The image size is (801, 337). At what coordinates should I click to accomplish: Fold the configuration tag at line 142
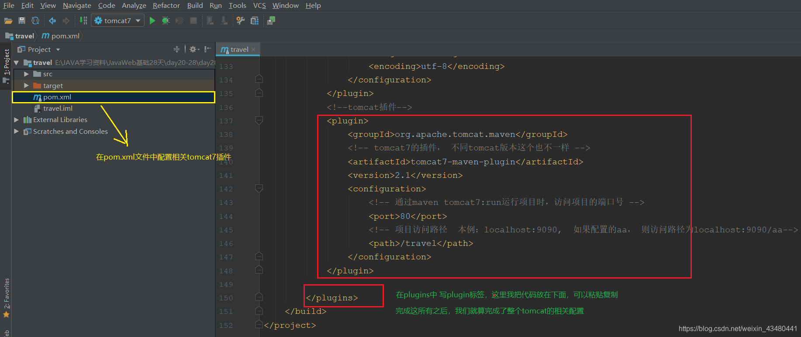(x=259, y=189)
